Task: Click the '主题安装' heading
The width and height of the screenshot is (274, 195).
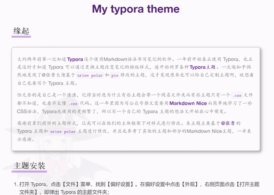Action: click(29, 166)
